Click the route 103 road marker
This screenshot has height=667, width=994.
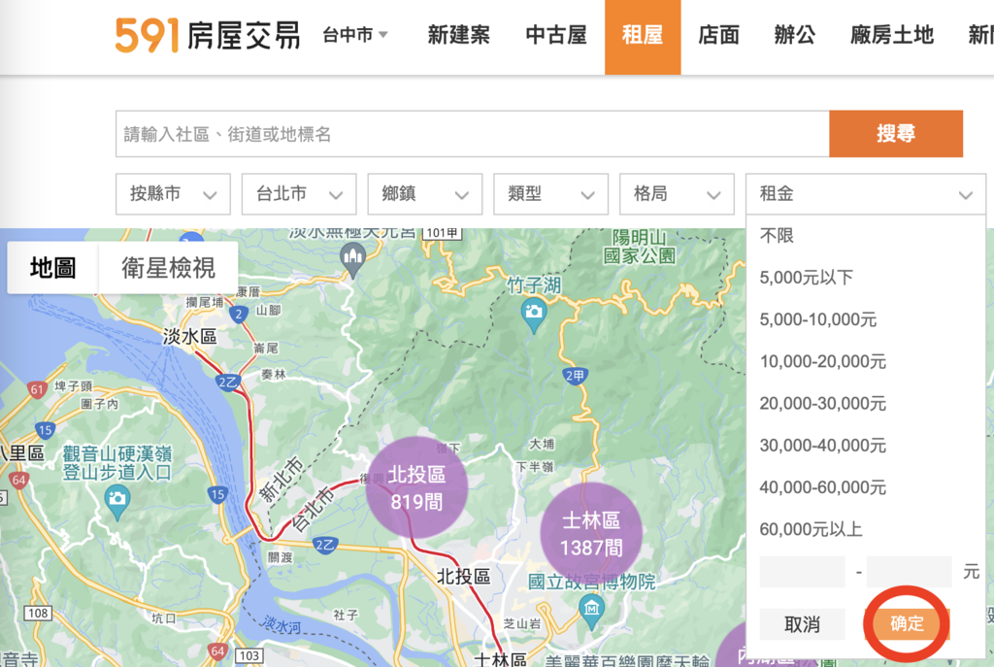point(248,655)
